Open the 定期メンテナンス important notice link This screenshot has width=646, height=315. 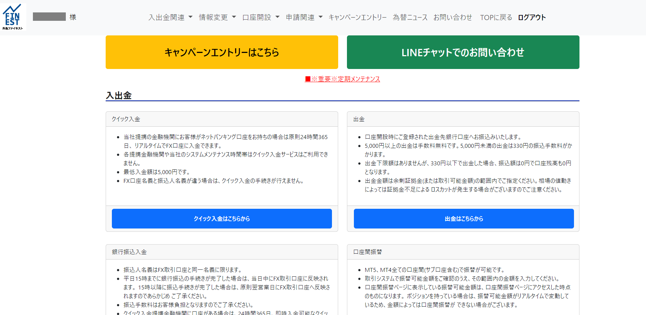pyautogui.click(x=343, y=79)
